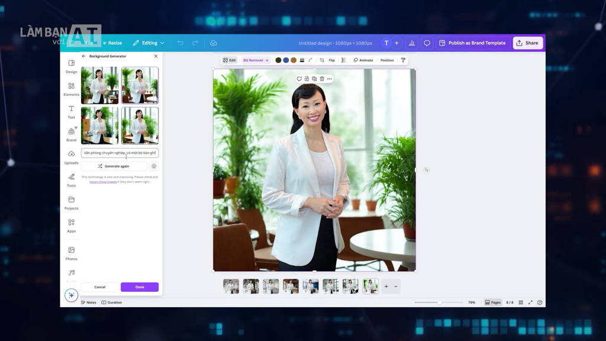606x341 pixels.
Task: Click the crop icon in toolbar
Action: click(x=322, y=60)
